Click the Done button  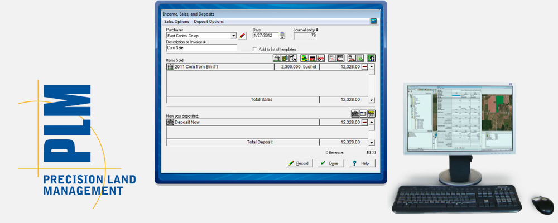click(x=330, y=163)
